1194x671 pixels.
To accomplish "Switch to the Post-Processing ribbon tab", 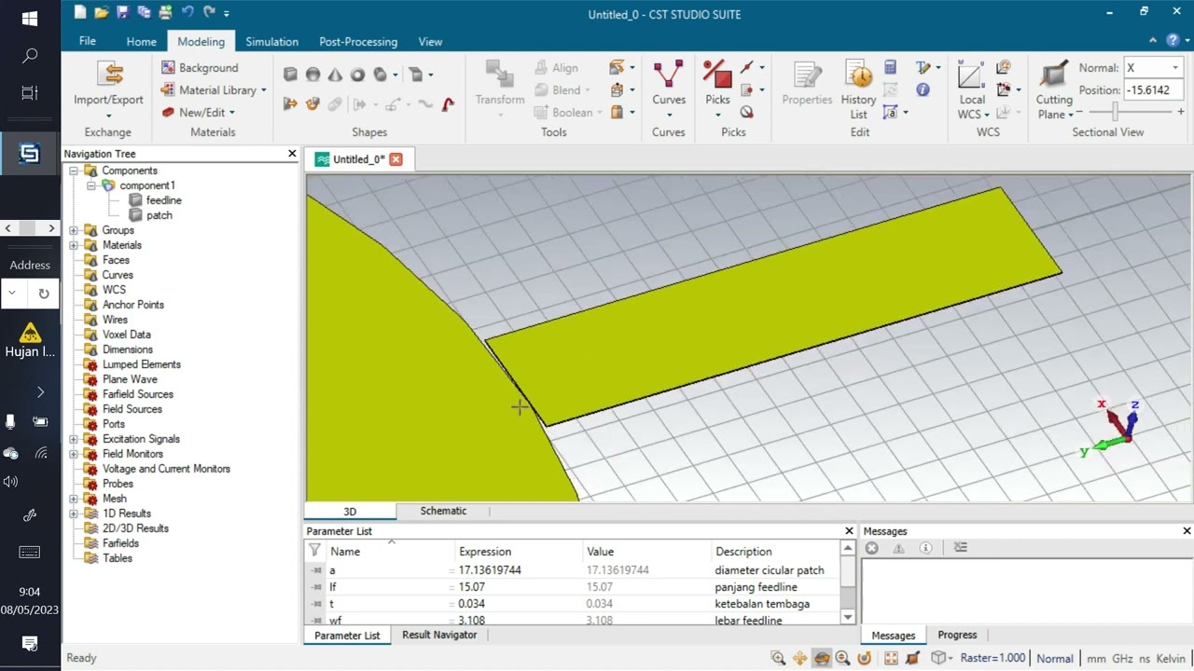I will point(358,42).
